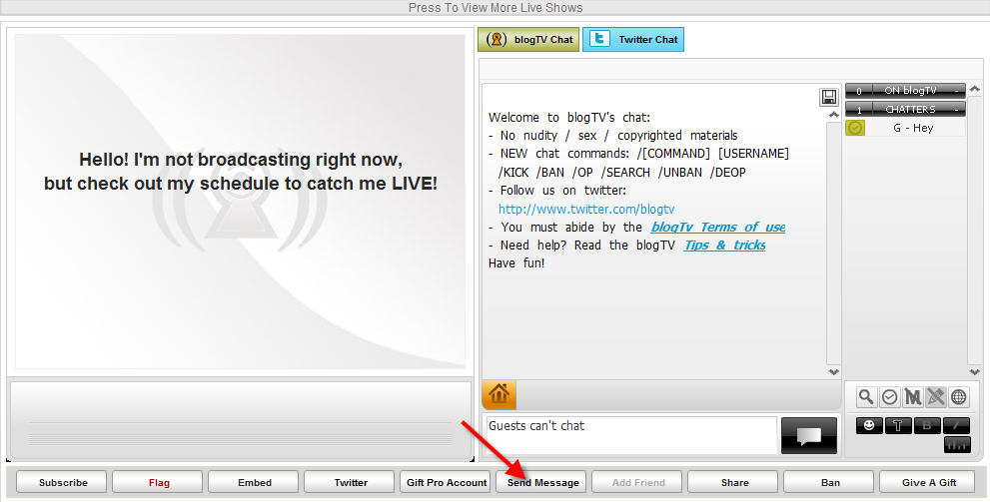Click the save chat log floppy icon
Viewport: 990px width, 502px height.
point(828,97)
